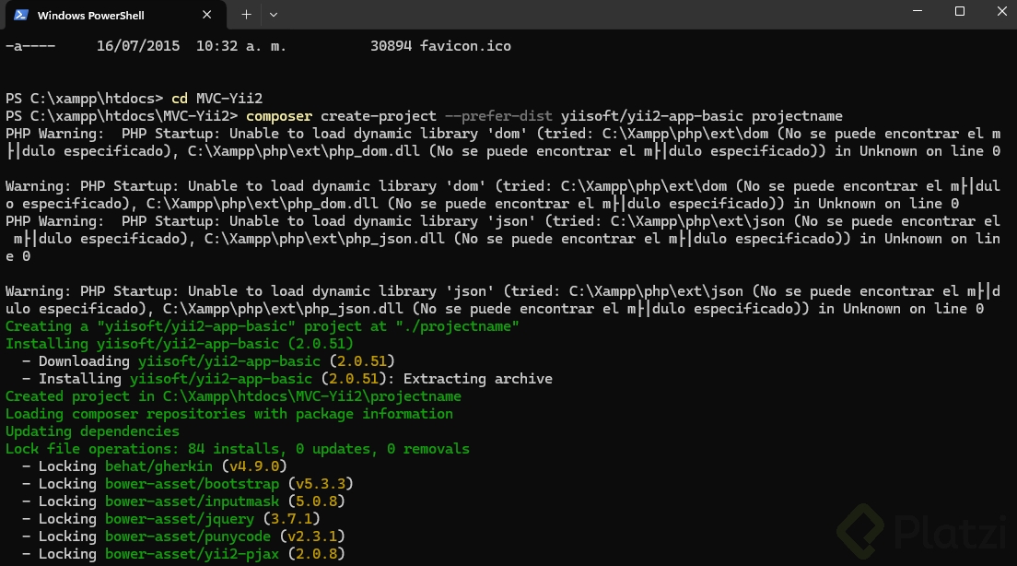
Task: Click the word composer in the command
Action: point(279,116)
